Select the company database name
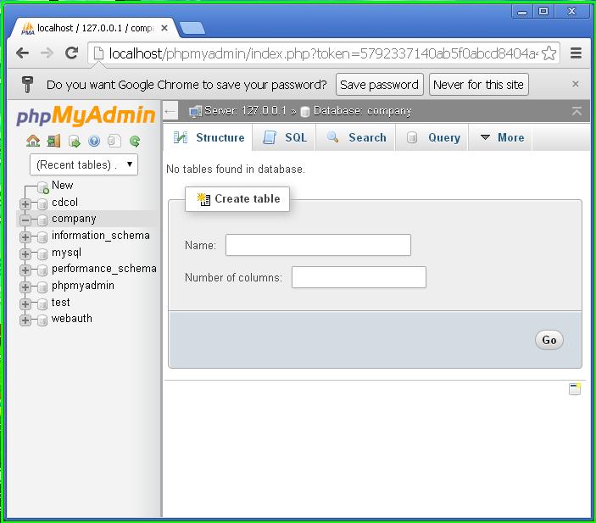This screenshot has width=596, height=523. [74, 219]
